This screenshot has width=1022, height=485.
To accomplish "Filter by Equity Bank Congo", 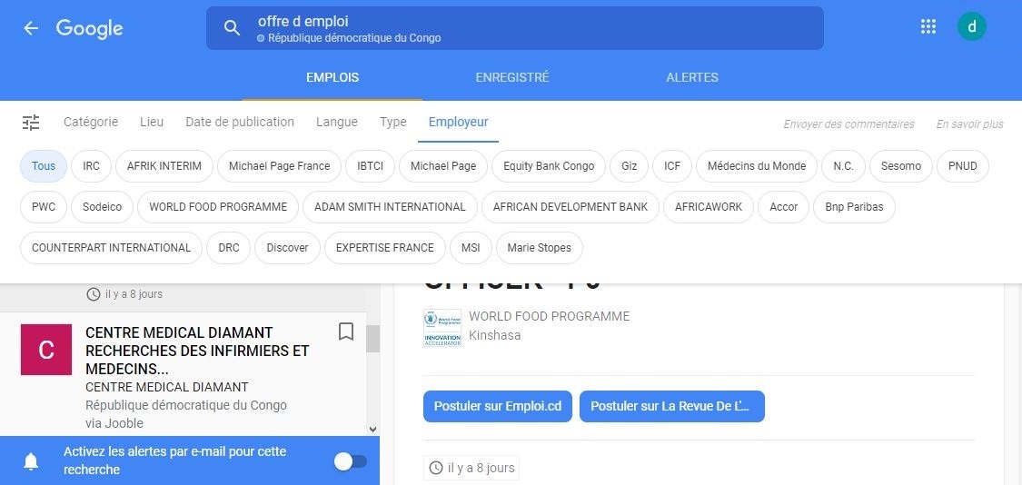I will (549, 166).
